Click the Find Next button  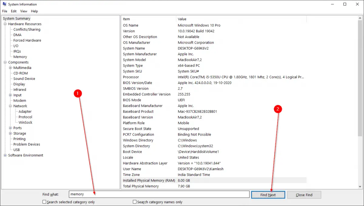tap(268, 195)
